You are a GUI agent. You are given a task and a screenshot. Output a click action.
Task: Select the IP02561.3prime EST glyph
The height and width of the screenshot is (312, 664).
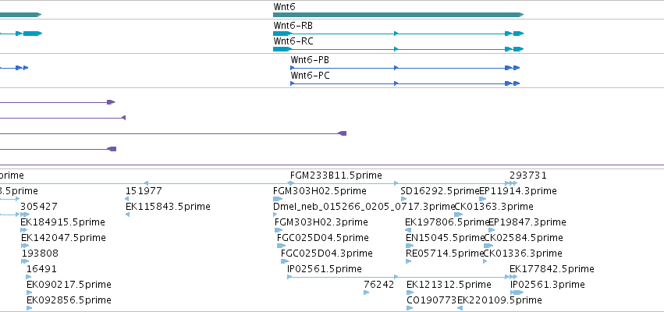(x=517, y=292)
